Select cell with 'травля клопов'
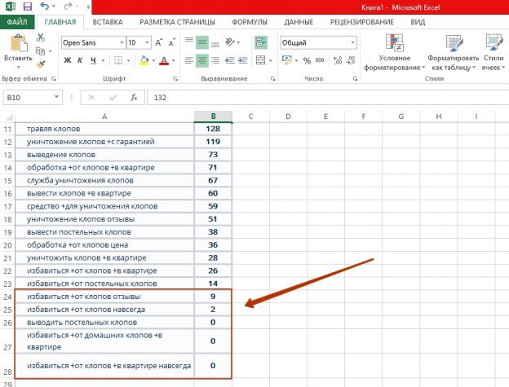 click(104, 129)
